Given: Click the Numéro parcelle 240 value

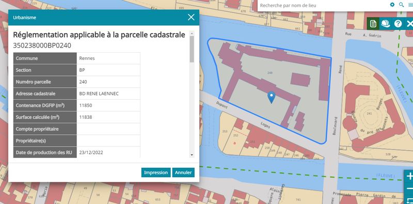Looking at the screenshot, I should pos(108,82).
